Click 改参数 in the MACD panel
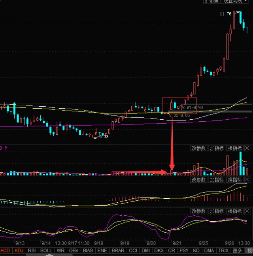This screenshot has width=253, height=256. tap(198, 180)
